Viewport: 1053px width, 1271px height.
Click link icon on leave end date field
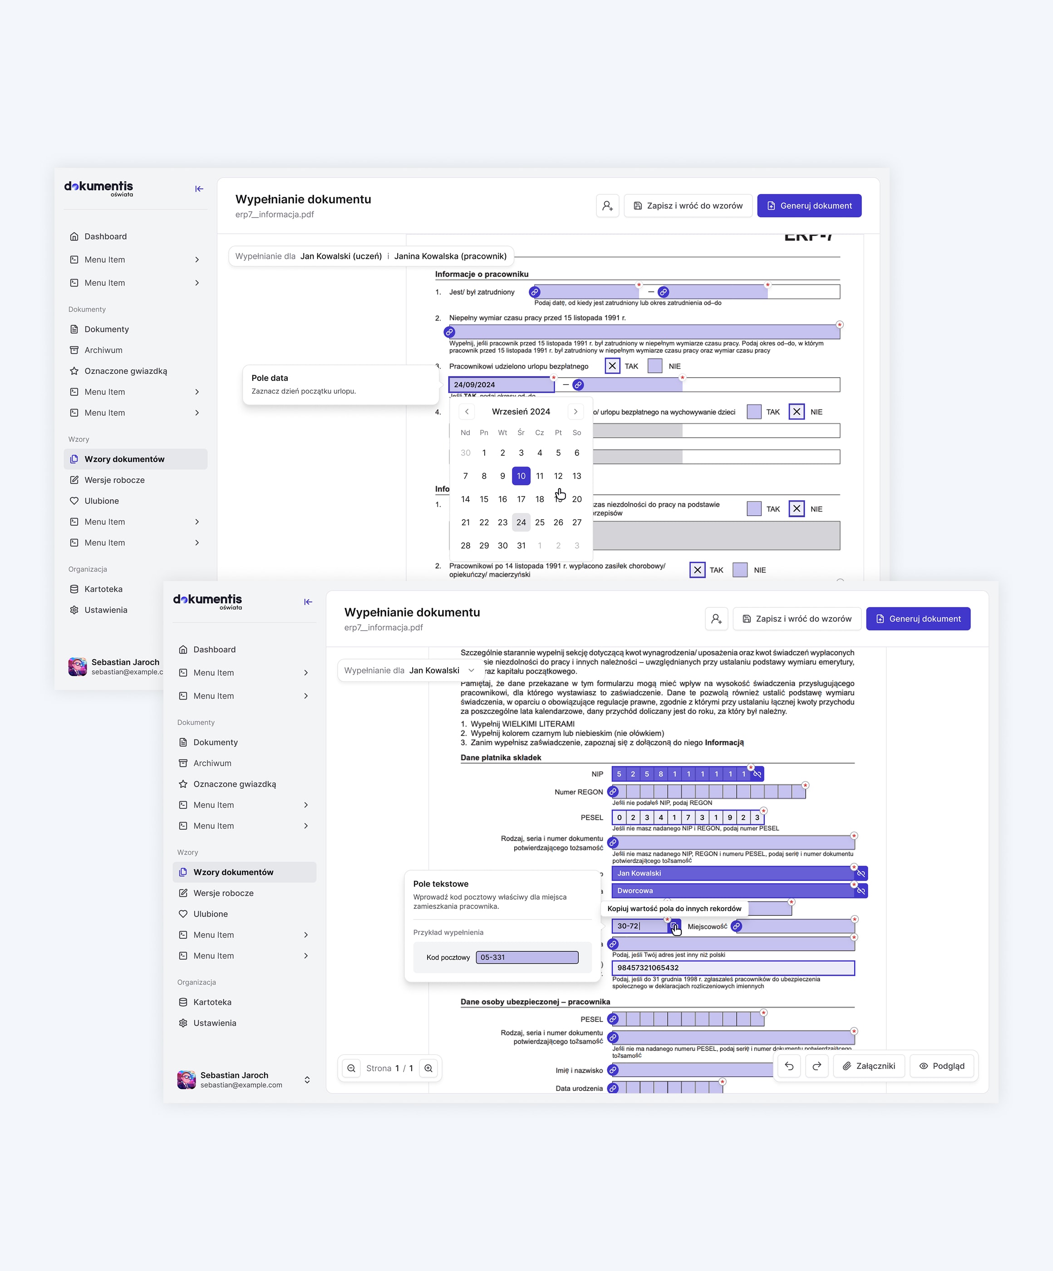point(579,385)
